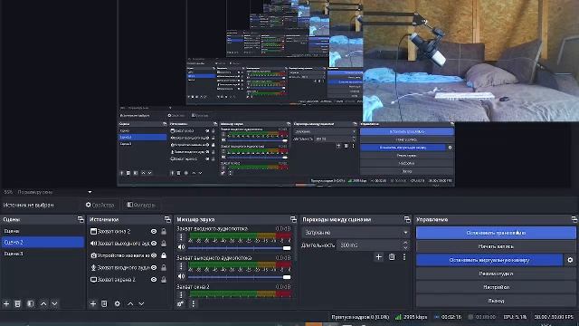Toggle lock on Захват окна 2
Screen dimensions: 579x326
[164, 232]
